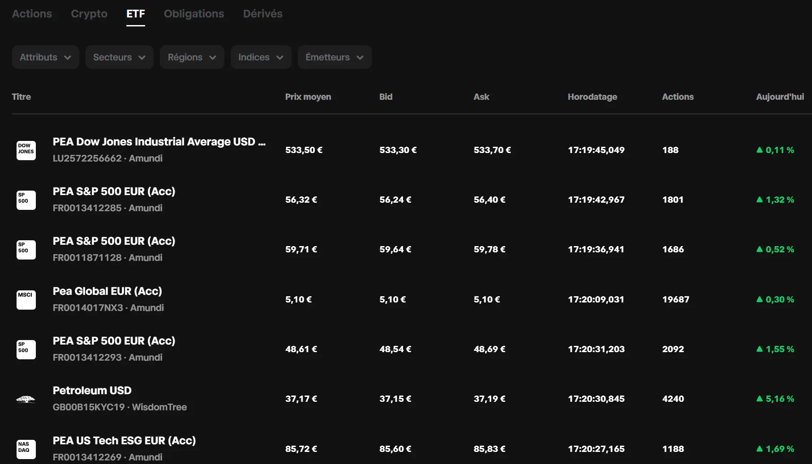Image resolution: width=812 pixels, height=464 pixels.
Task: Switch to the Crypto tab
Action: (x=89, y=14)
